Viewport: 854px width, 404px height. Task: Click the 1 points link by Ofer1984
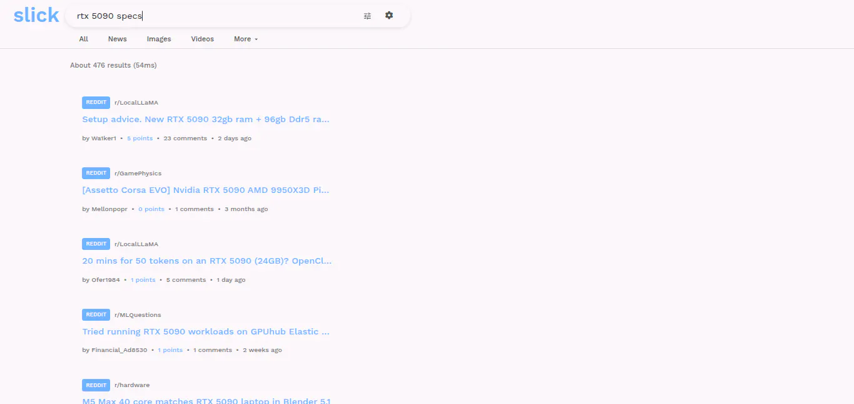click(x=143, y=280)
